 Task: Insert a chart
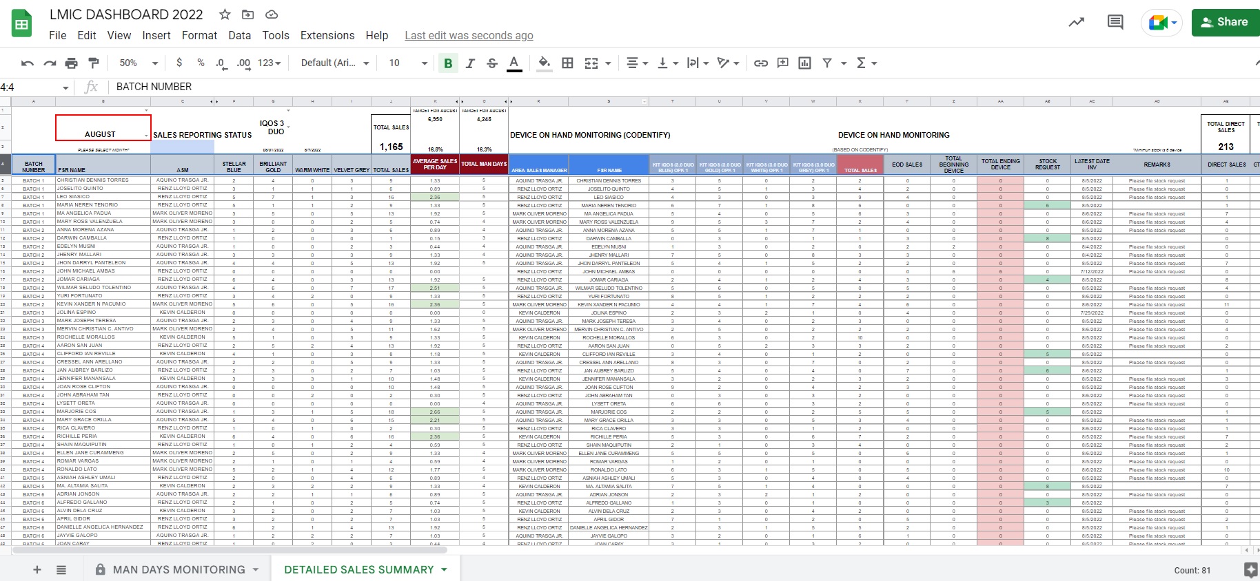click(x=804, y=63)
